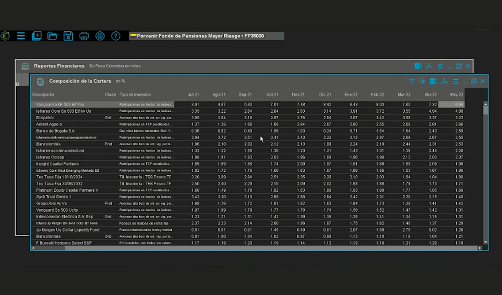Screen dimensions: 502x295
Task: Select the Spdr Trust Series 1 row
Action: pyautogui.click(x=247, y=197)
